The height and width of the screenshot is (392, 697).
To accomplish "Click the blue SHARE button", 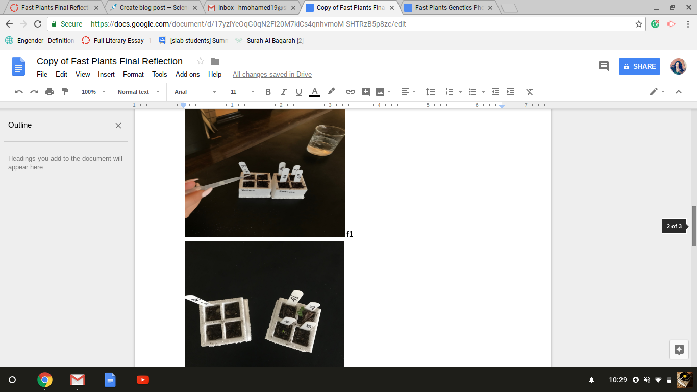I will click(639, 66).
